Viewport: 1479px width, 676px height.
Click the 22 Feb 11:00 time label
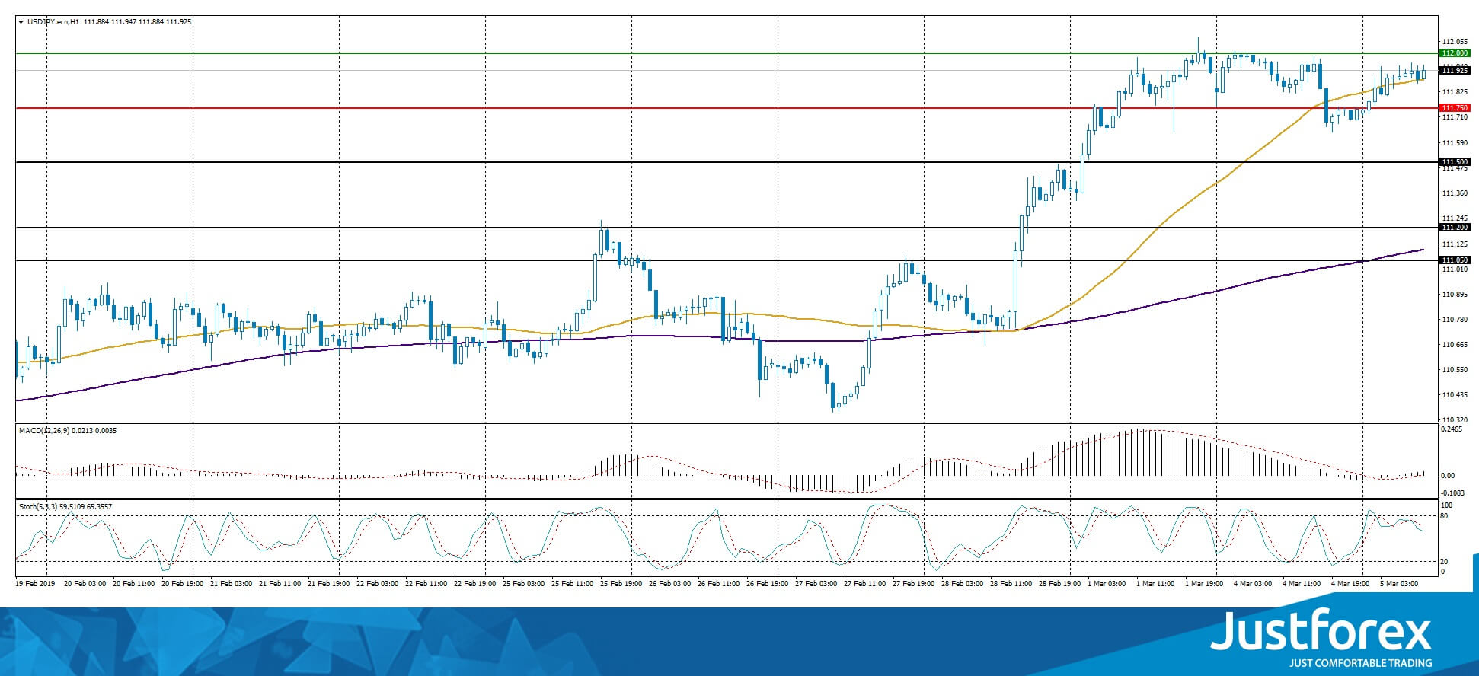tap(426, 584)
